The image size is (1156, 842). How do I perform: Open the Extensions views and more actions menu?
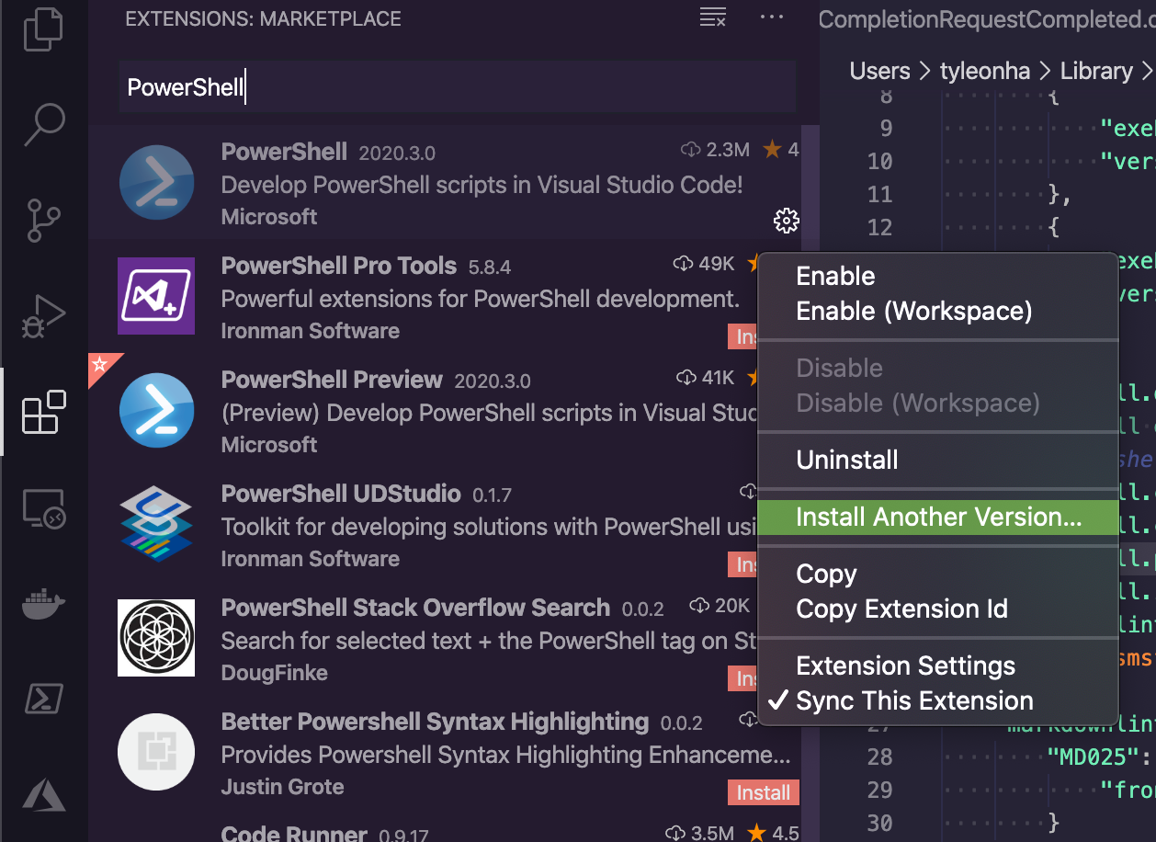[773, 17]
